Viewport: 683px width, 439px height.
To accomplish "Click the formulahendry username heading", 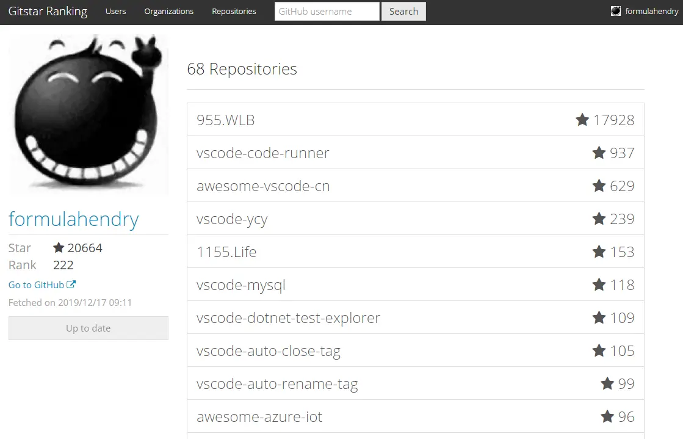I will (74, 219).
